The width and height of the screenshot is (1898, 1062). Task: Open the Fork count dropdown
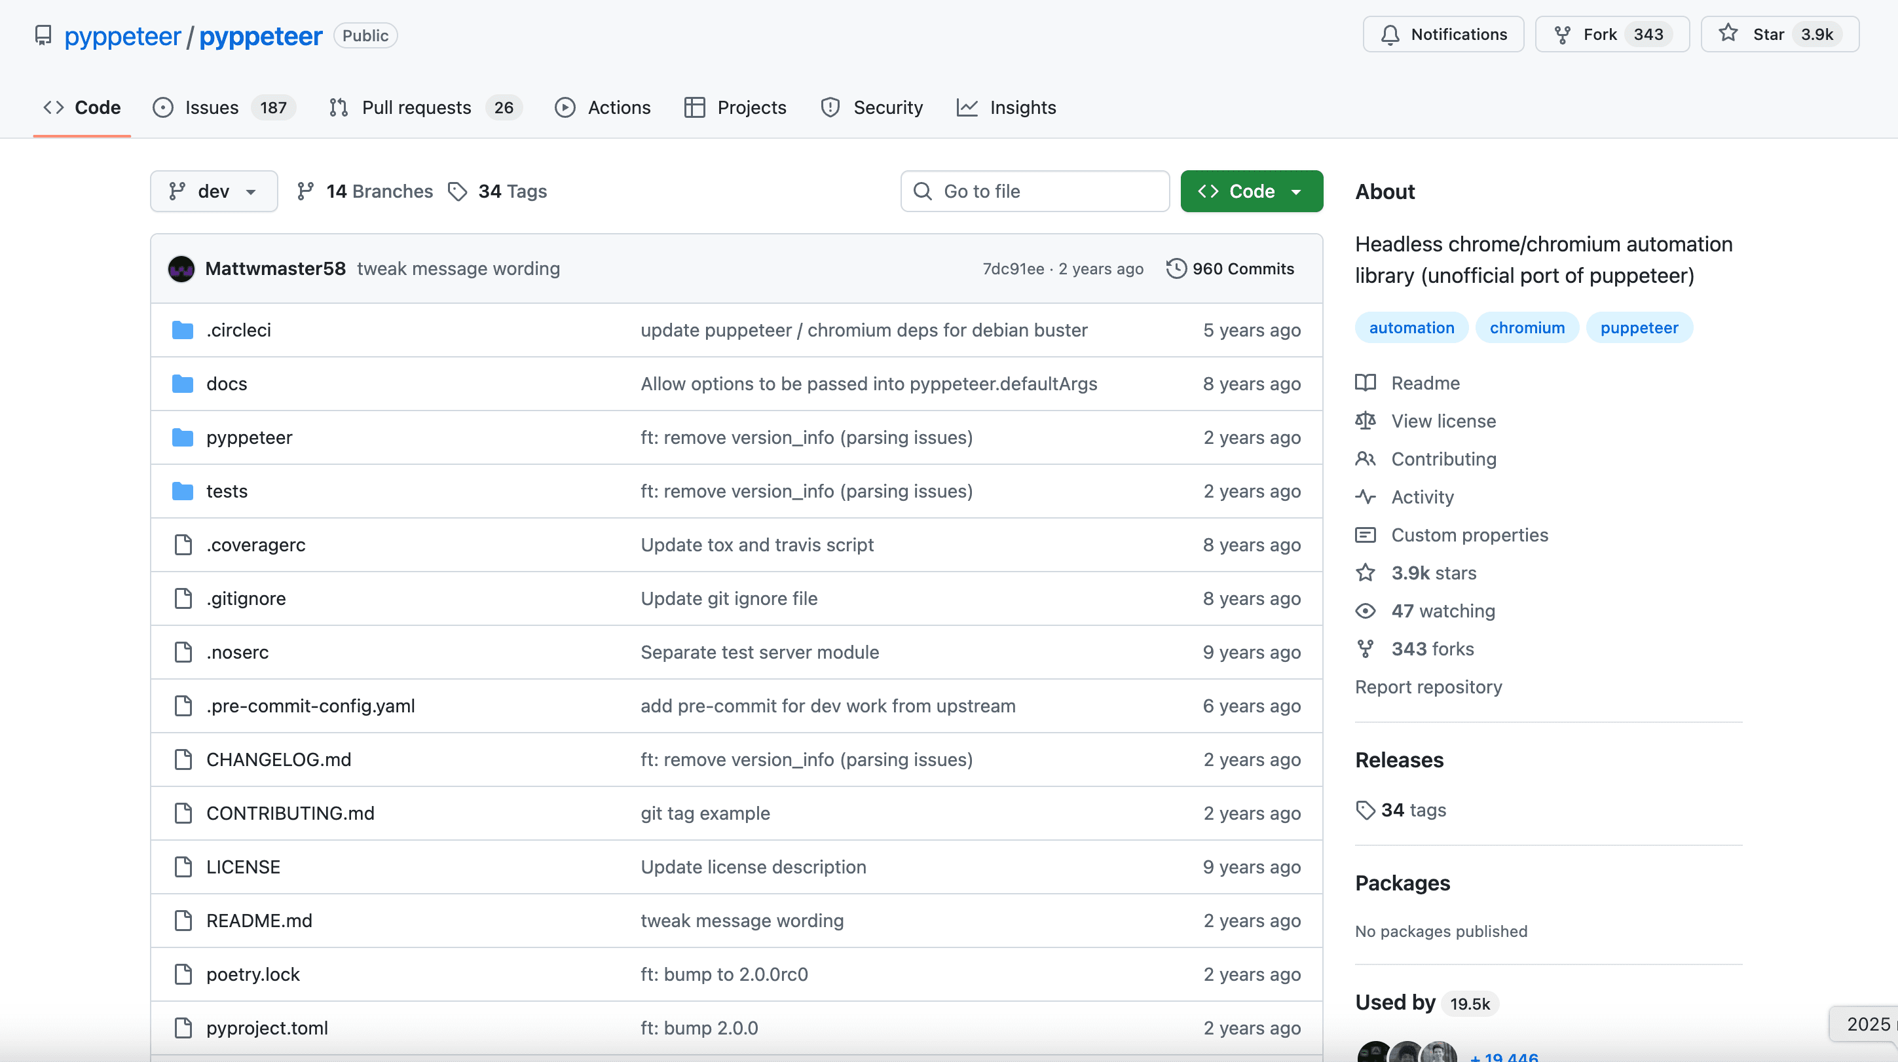click(x=1648, y=34)
